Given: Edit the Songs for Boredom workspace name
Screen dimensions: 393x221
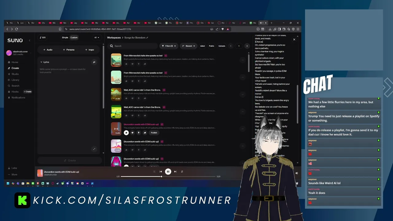Looking at the screenshot, I should coord(147,38).
